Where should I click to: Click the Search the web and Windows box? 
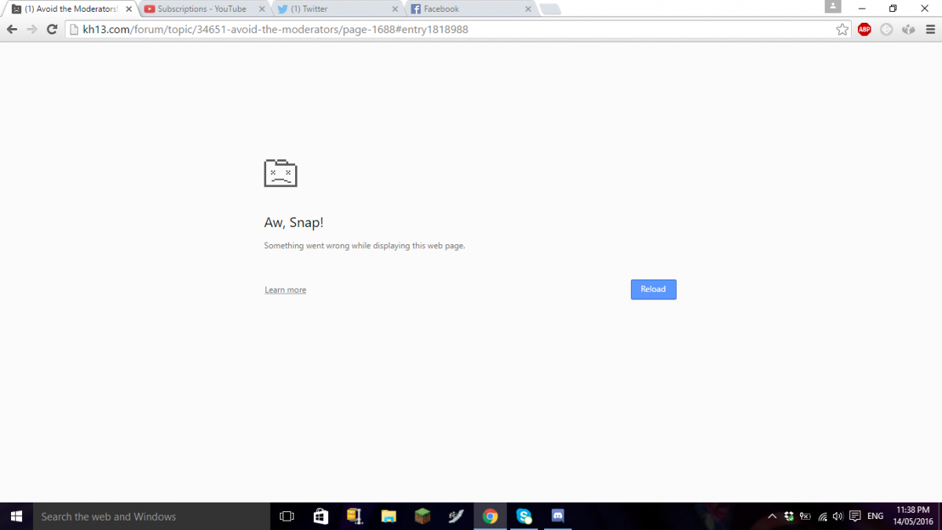pyautogui.click(x=149, y=517)
